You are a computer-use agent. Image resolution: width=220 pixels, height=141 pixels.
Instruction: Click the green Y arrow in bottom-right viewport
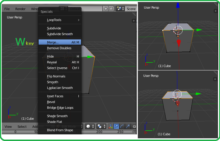coord(198,94)
